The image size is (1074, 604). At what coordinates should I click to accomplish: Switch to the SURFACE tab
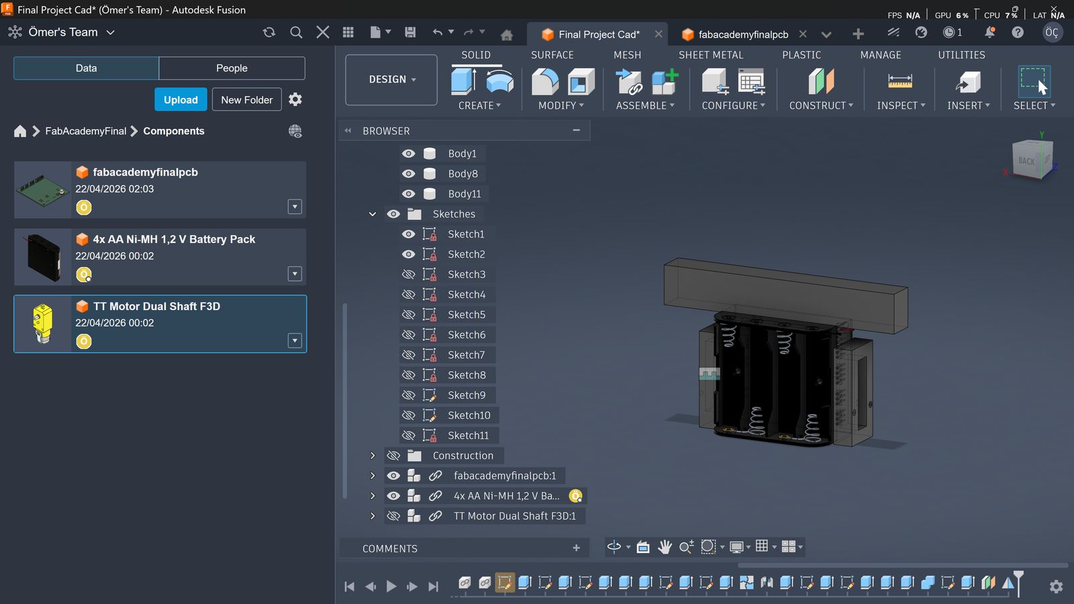pos(552,55)
